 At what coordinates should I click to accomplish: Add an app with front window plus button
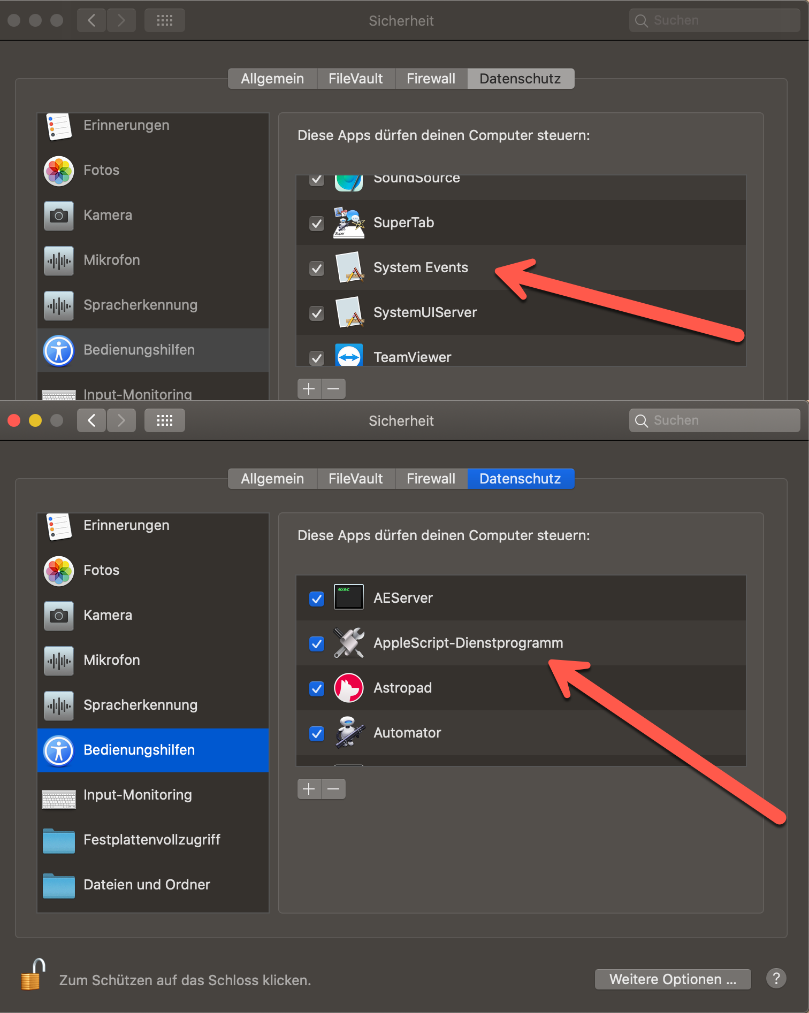click(x=309, y=789)
